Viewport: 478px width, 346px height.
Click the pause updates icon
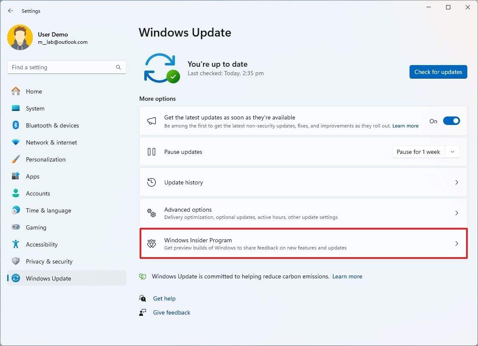[152, 152]
